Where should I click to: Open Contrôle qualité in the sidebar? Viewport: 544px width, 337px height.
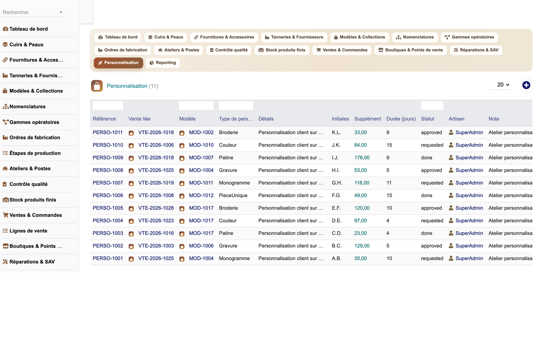(x=29, y=184)
